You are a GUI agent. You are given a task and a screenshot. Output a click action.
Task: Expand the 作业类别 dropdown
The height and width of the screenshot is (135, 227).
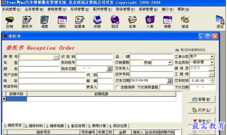pyautogui.click(x=212, y=62)
